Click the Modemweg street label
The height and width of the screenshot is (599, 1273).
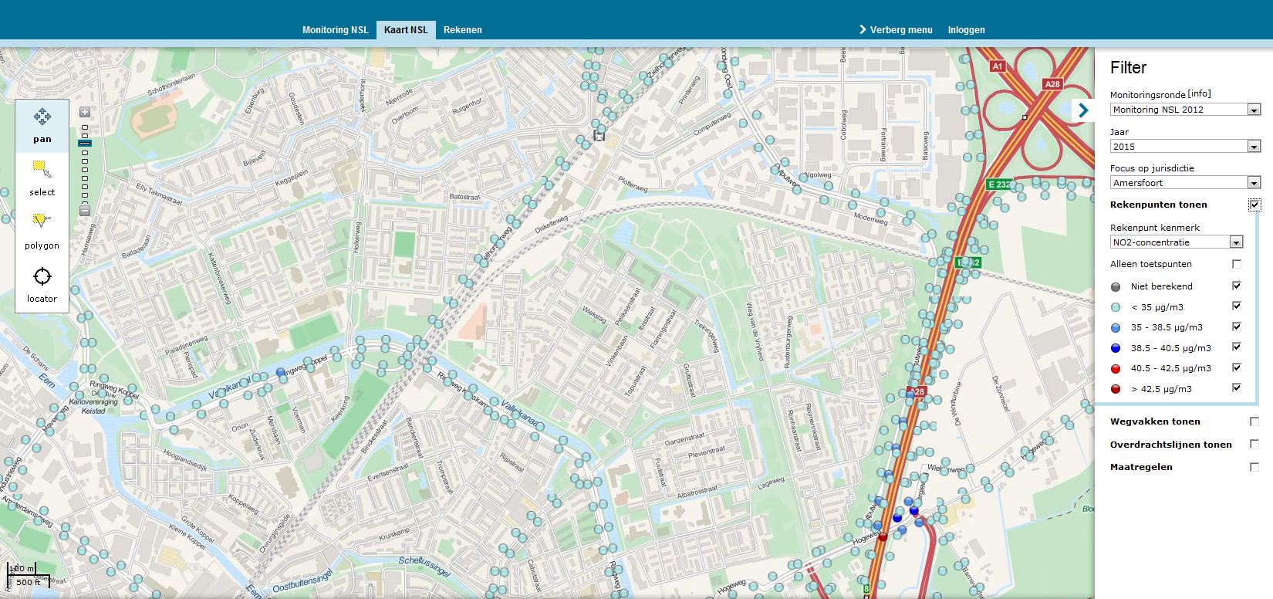click(870, 218)
